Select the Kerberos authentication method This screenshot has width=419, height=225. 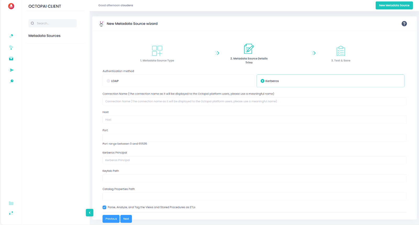pyautogui.click(x=330, y=81)
